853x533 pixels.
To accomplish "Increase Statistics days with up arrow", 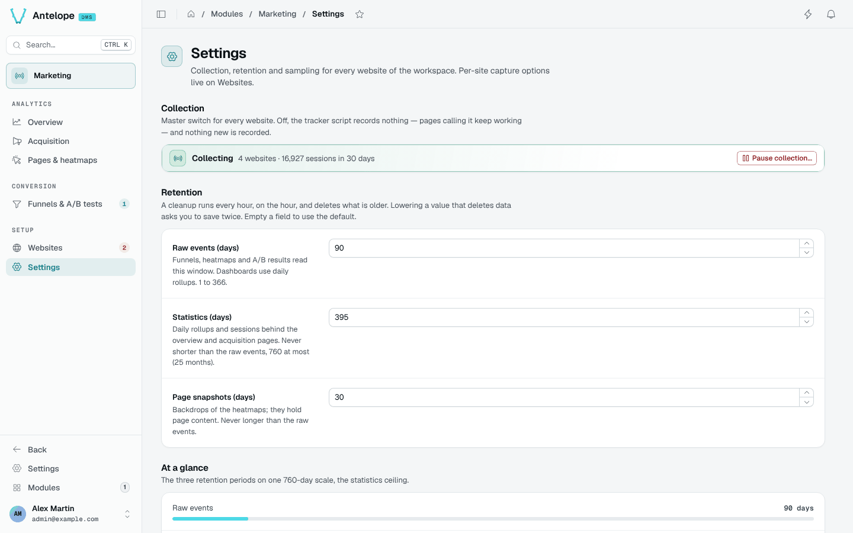I will (x=806, y=313).
